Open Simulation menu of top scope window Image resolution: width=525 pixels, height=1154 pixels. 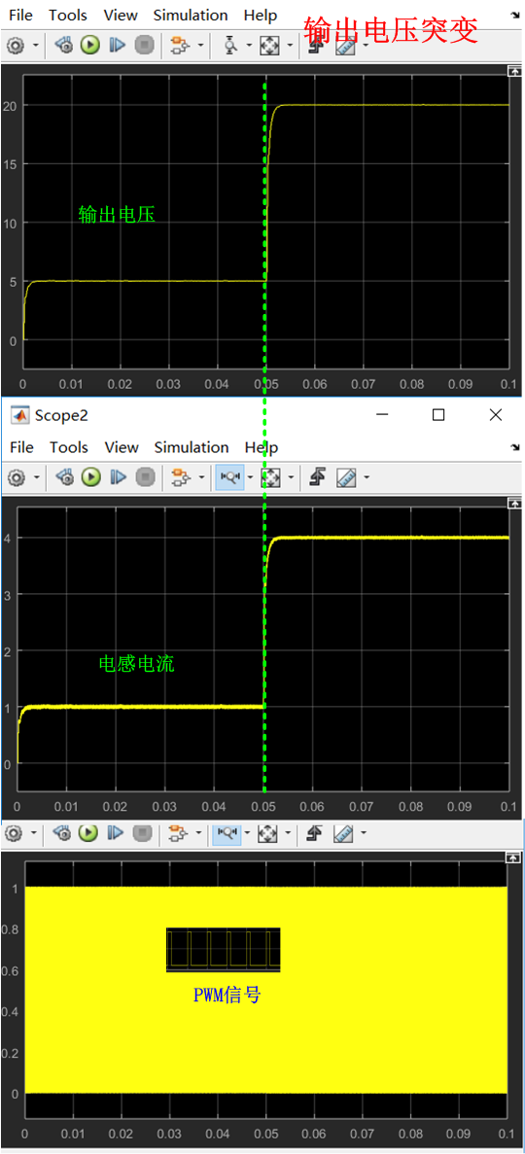190,15
